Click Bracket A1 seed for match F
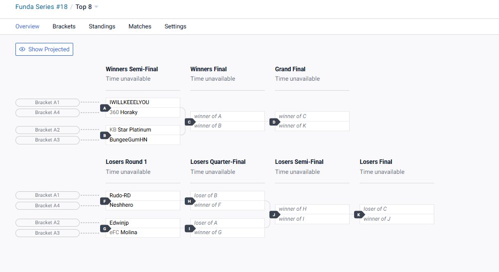499x272 pixels. 47,195
